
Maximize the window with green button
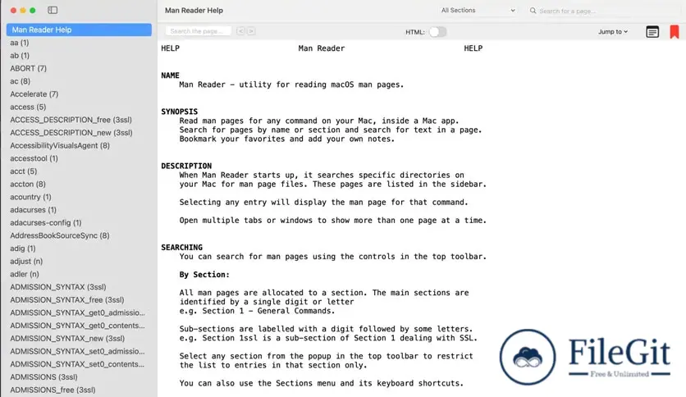(x=32, y=10)
